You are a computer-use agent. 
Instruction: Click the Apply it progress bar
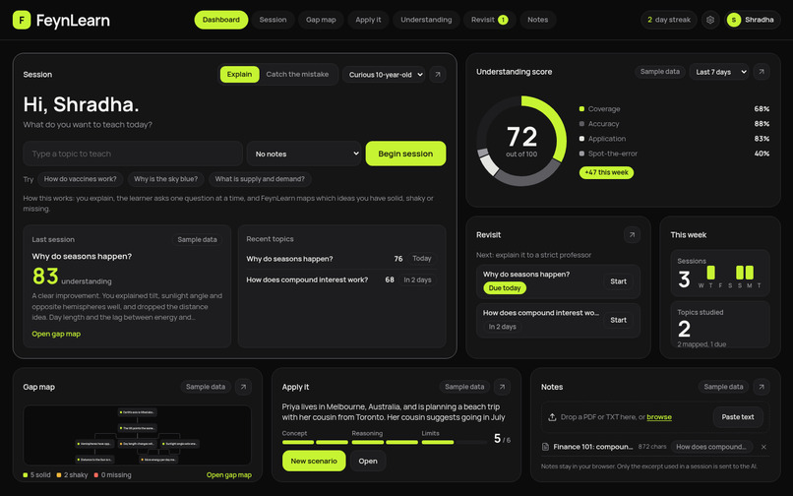(385, 442)
